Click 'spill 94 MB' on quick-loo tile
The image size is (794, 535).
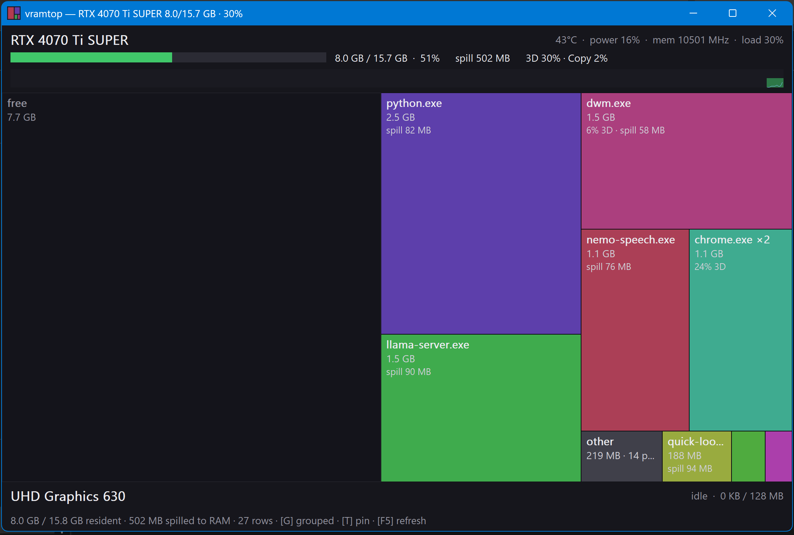tap(690, 469)
